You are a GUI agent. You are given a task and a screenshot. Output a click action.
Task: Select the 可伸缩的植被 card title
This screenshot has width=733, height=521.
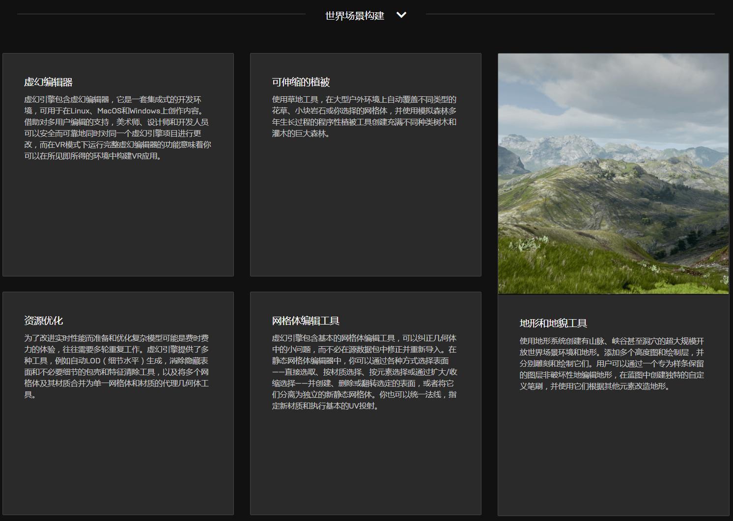click(x=301, y=82)
